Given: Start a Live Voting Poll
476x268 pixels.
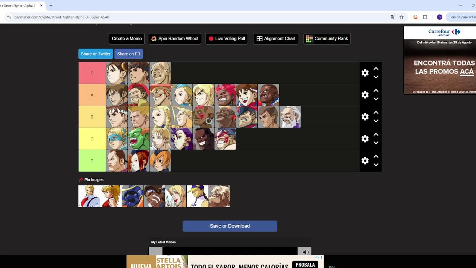Looking at the screenshot, I should click(x=227, y=39).
